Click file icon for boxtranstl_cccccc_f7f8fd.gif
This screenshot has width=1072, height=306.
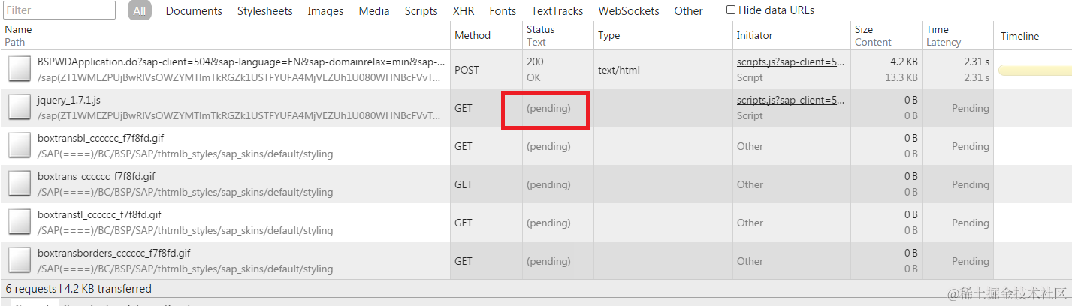coord(19,223)
